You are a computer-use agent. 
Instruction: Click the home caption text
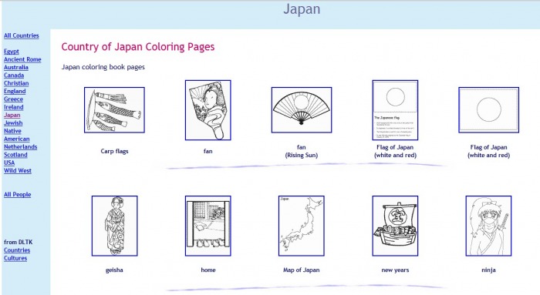pyautogui.click(x=208, y=270)
